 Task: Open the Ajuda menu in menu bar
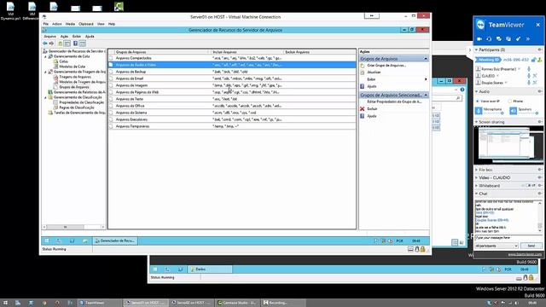click(x=90, y=36)
